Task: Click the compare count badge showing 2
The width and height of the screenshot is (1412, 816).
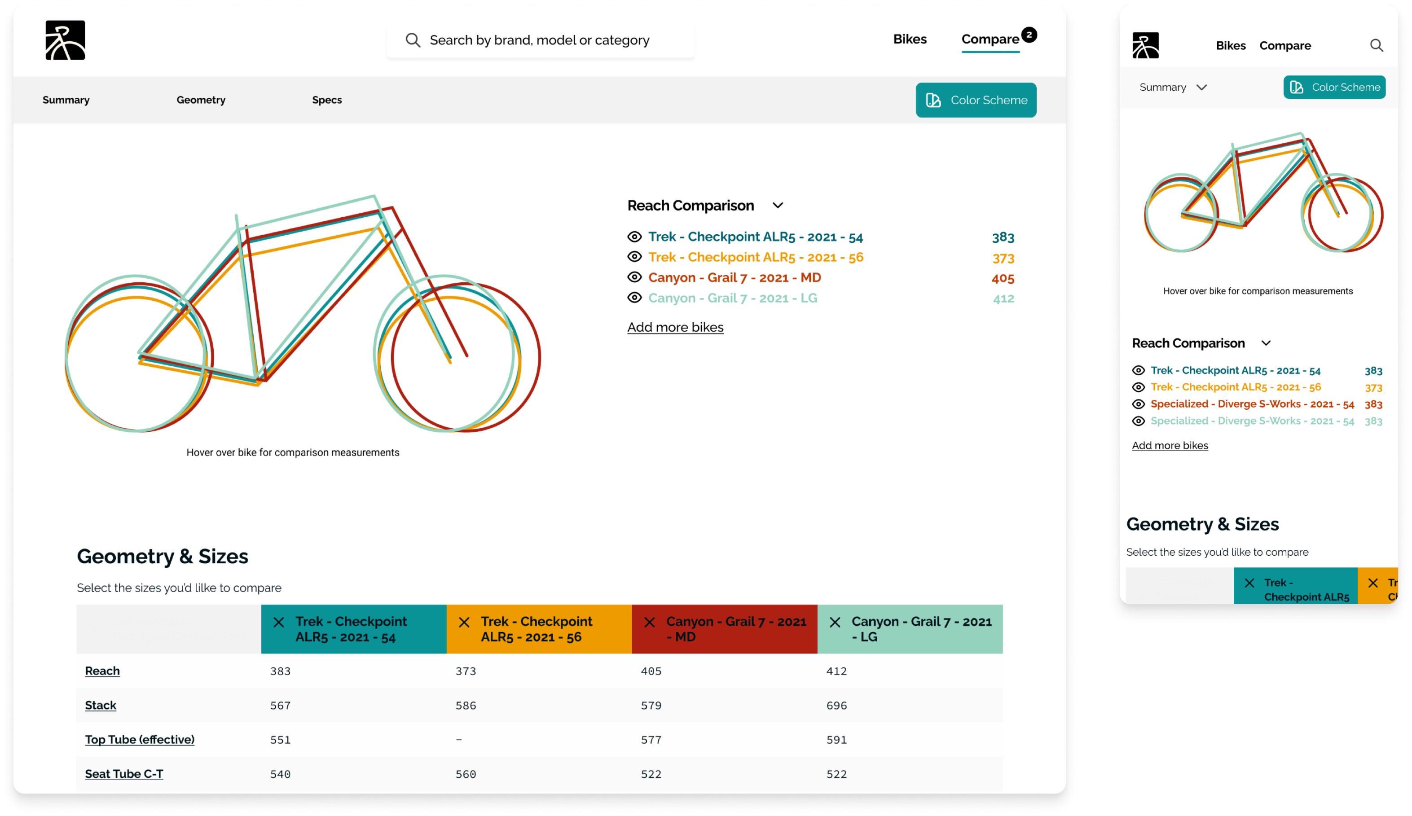Action: 1029,35
